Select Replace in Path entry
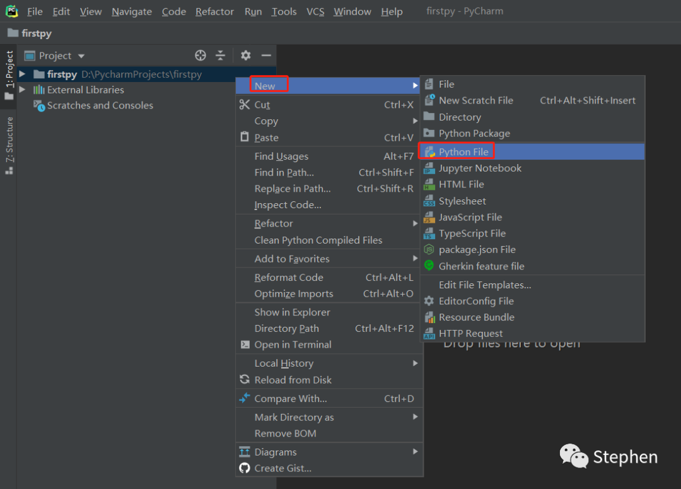Screen dimensions: 681x489 pyautogui.click(x=329, y=189)
